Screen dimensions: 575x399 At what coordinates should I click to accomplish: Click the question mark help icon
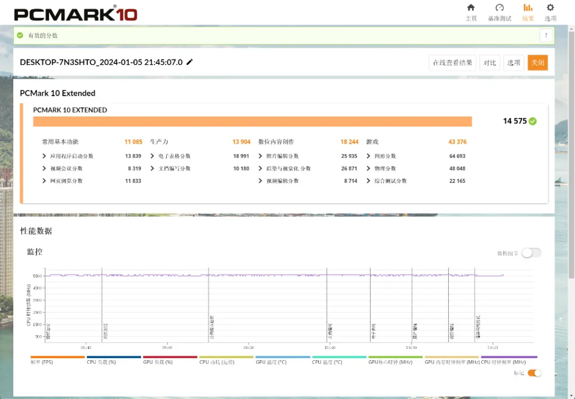pyautogui.click(x=546, y=36)
